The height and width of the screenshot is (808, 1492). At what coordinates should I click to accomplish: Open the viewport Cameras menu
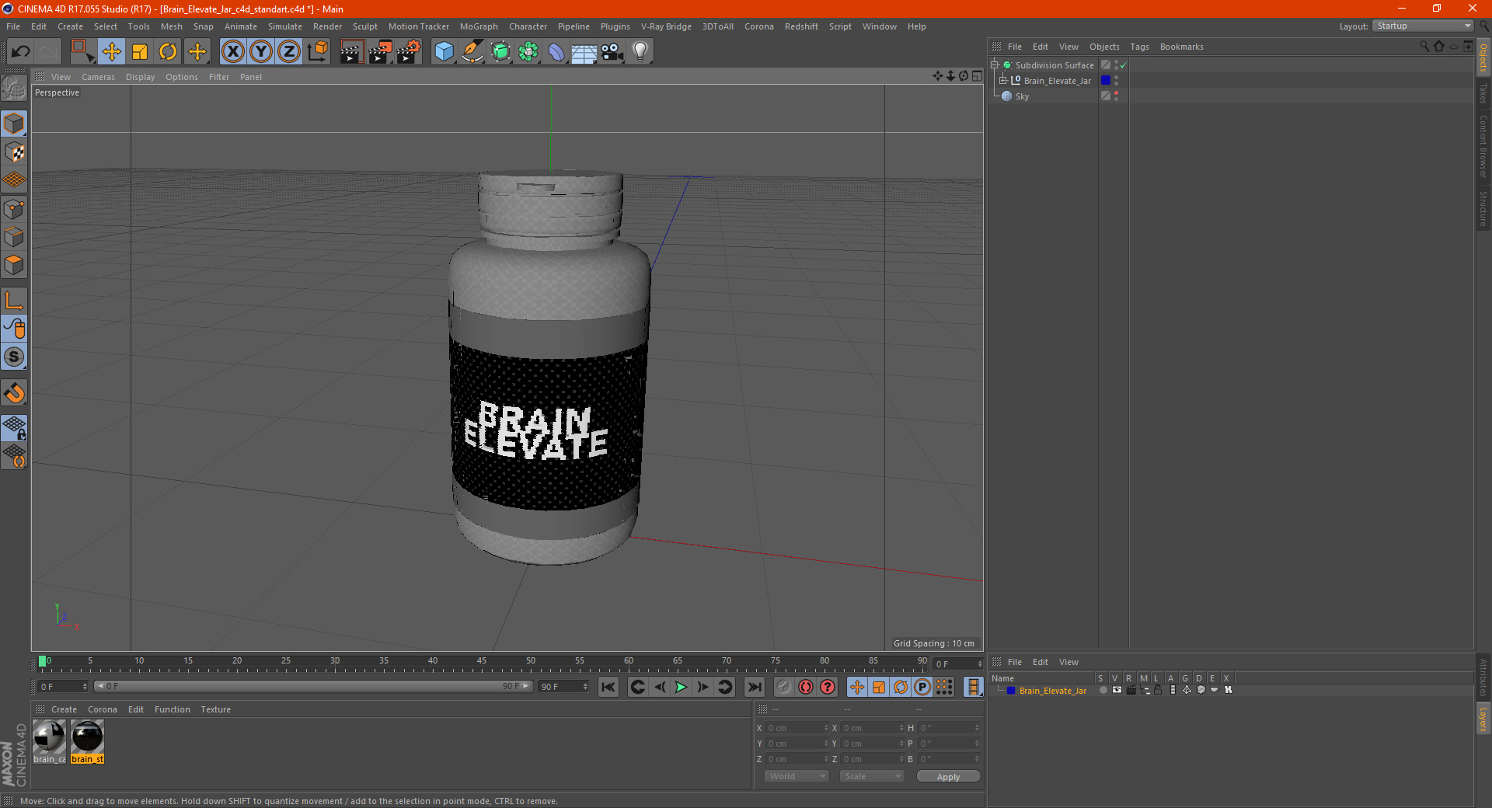[x=98, y=77]
